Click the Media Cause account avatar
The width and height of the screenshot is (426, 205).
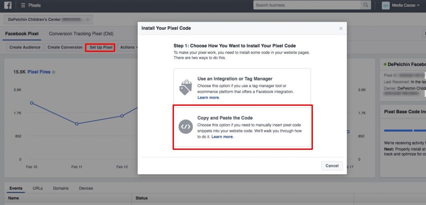[386, 5]
